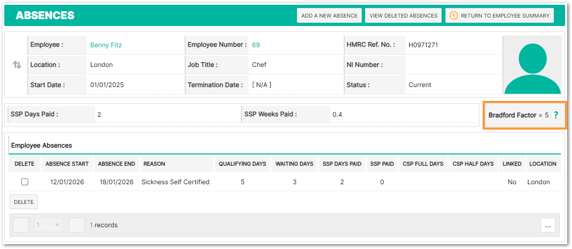This screenshot has width=572, height=249.
Task: Click the Location column header
Action: coord(542,164)
